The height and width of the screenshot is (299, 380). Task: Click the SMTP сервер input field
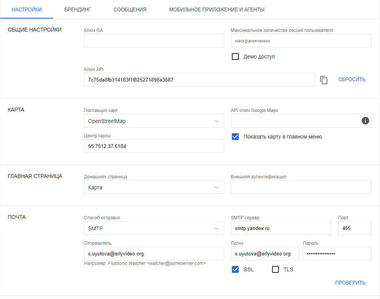click(x=281, y=228)
